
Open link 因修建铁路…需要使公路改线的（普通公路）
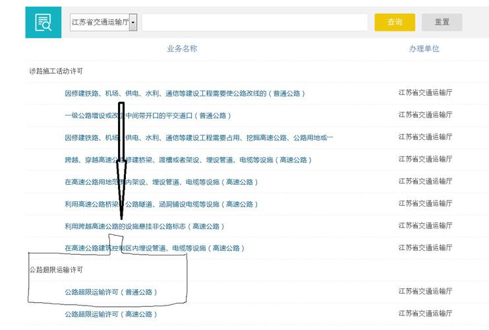pos(185,93)
